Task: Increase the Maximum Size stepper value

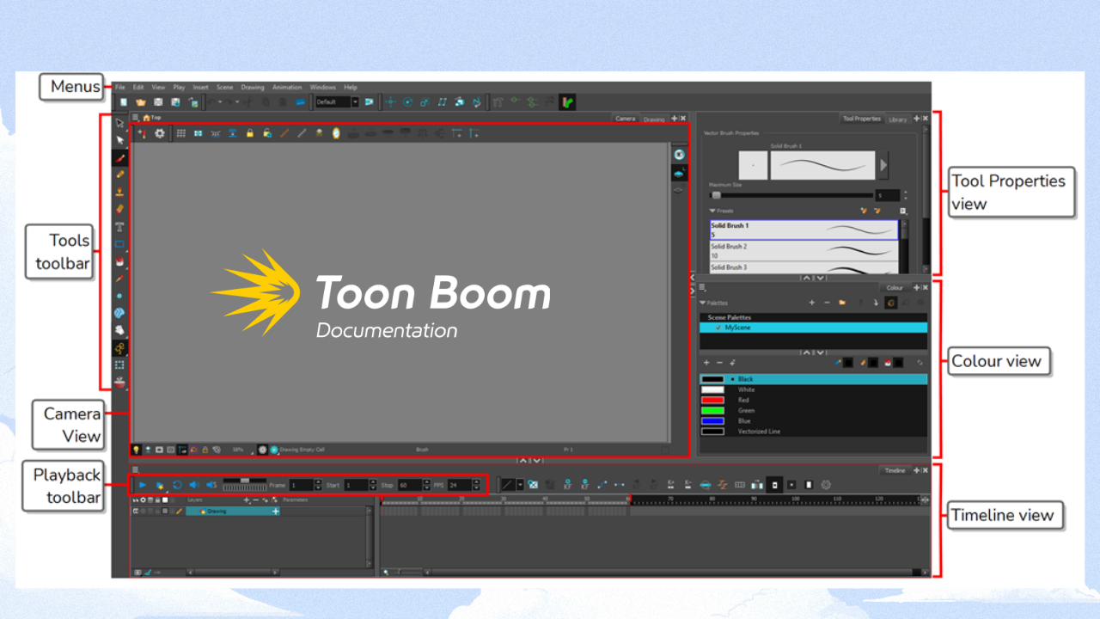Action: (x=905, y=193)
